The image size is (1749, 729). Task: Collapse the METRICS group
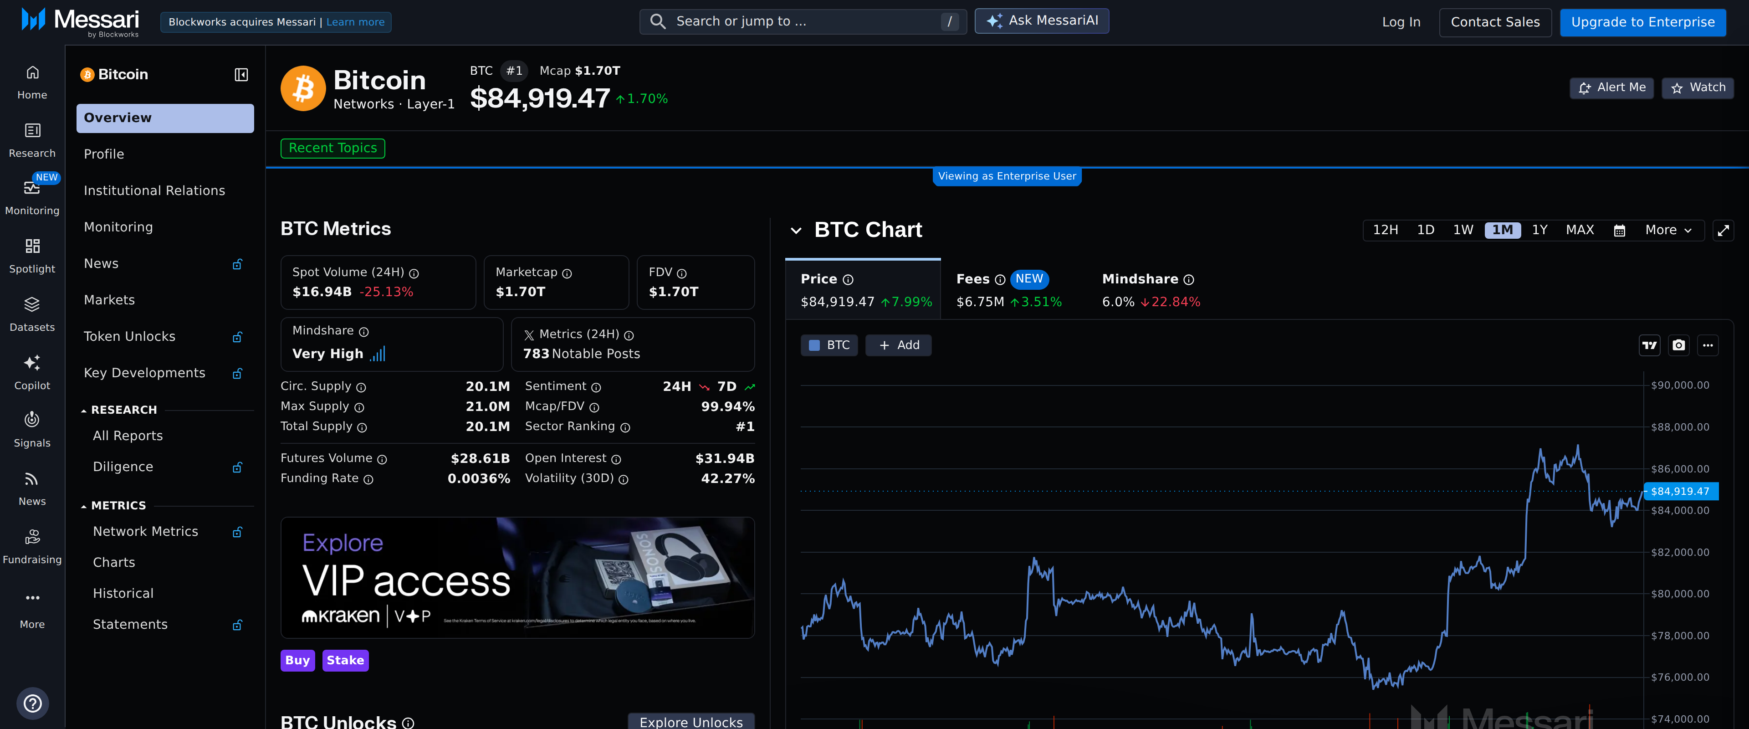point(113,505)
